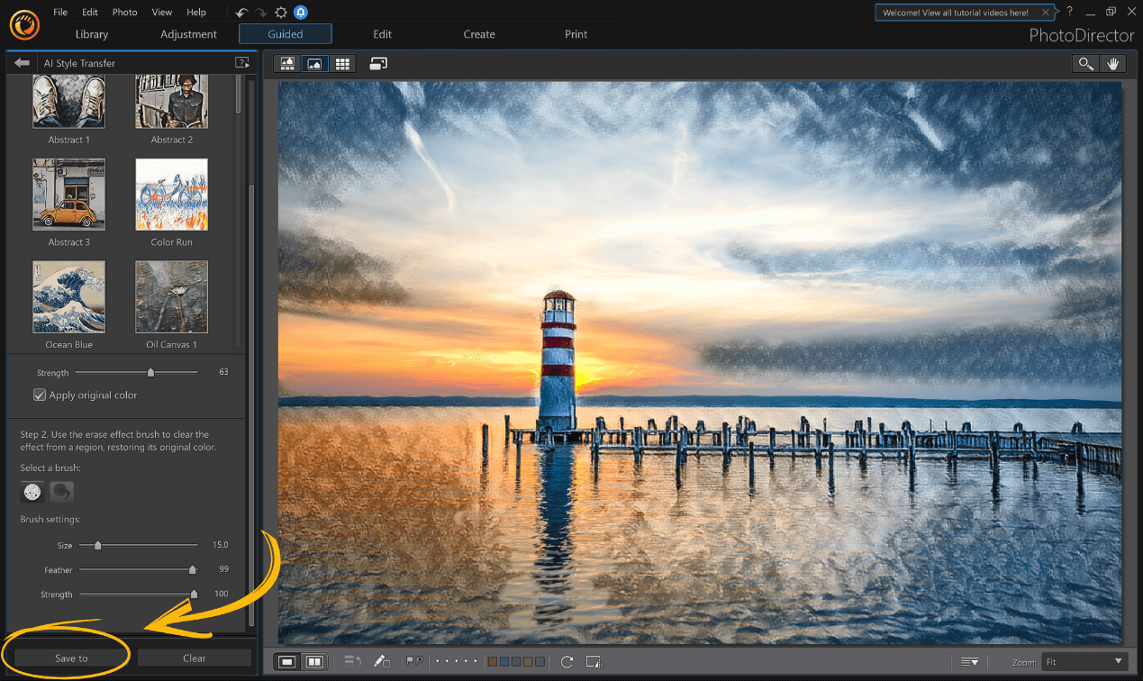
Task: Click the rotate photo icon
Action: [x=567, y=660]
